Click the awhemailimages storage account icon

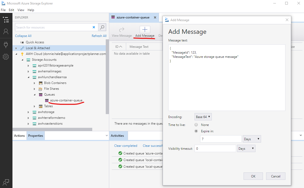(34, 72)
